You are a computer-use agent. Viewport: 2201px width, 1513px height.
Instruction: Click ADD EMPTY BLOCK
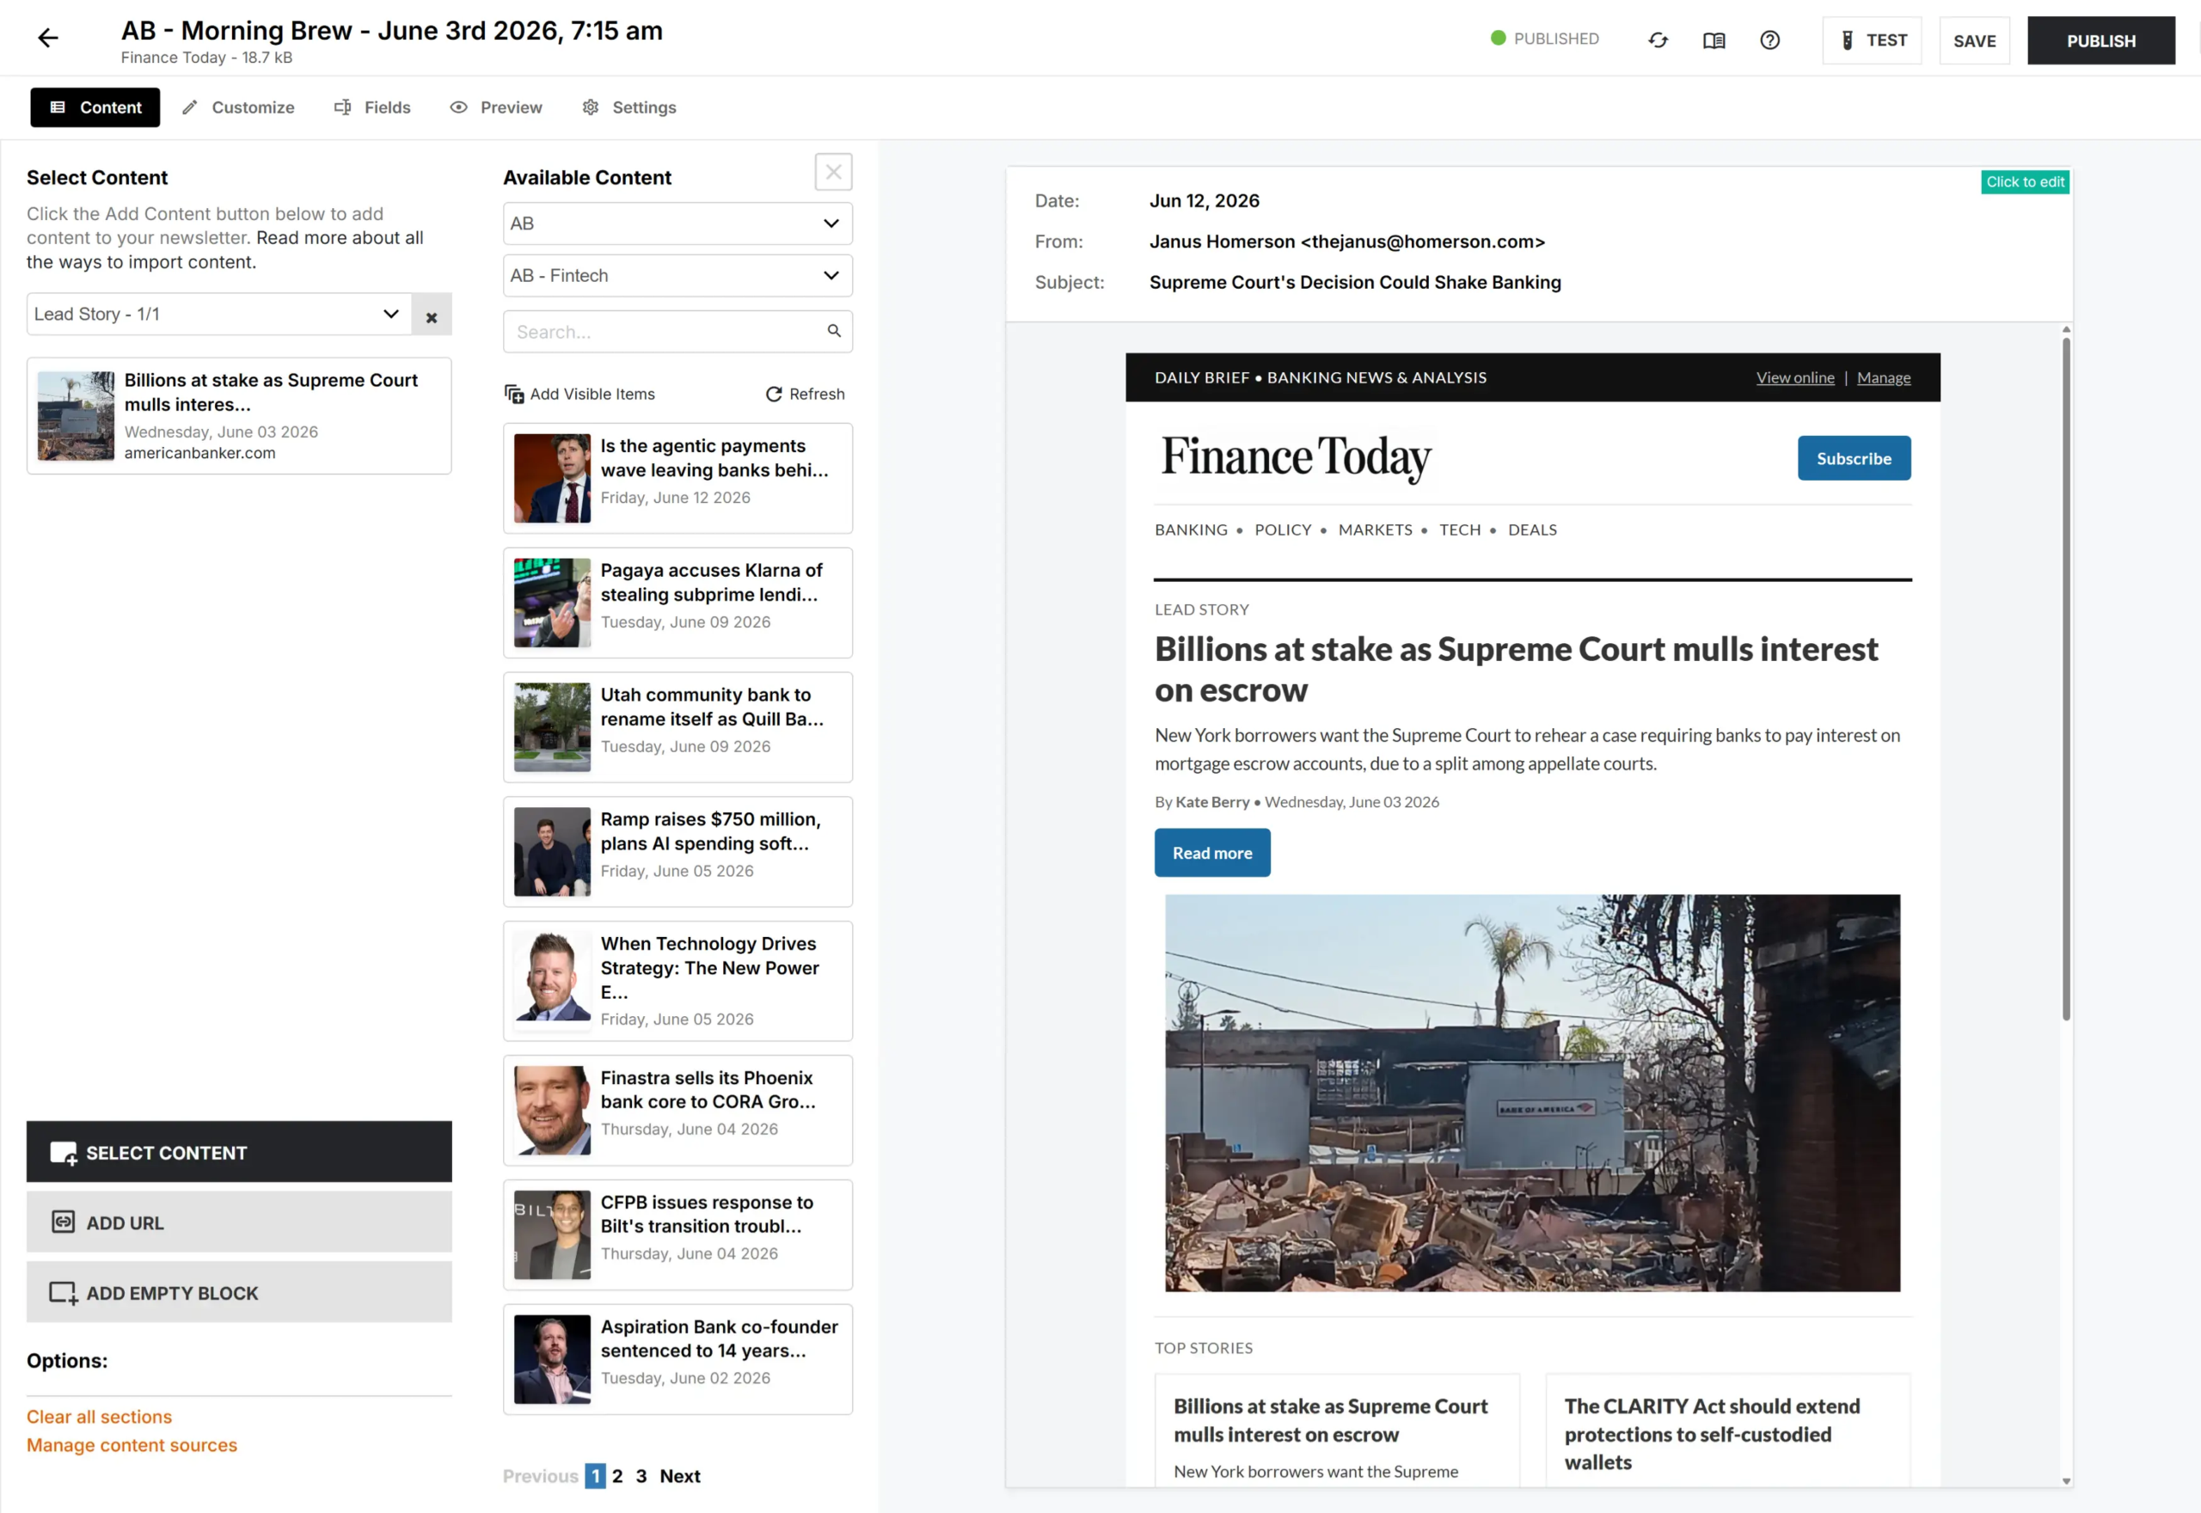(239, 1293)
